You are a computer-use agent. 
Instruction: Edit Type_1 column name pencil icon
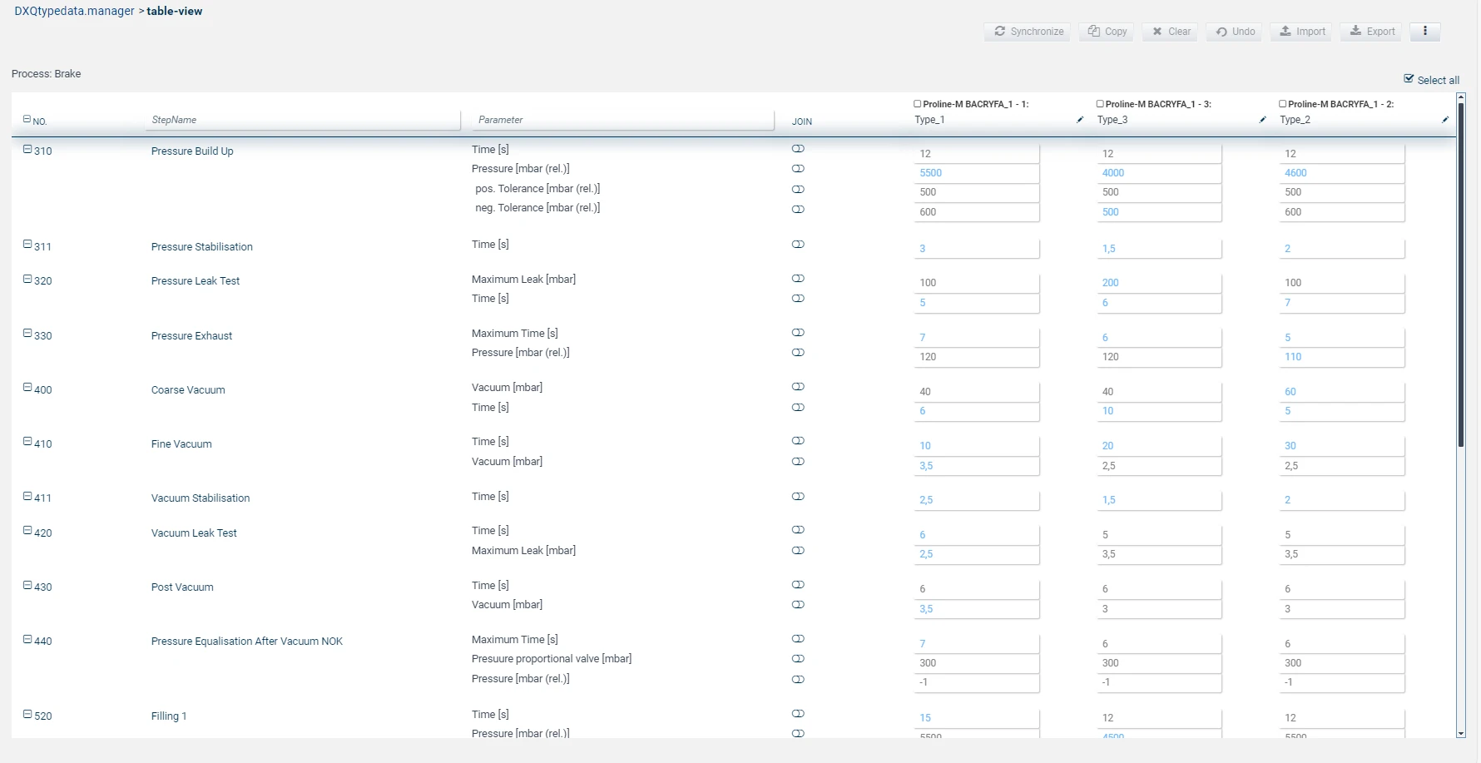(1080, 120)
